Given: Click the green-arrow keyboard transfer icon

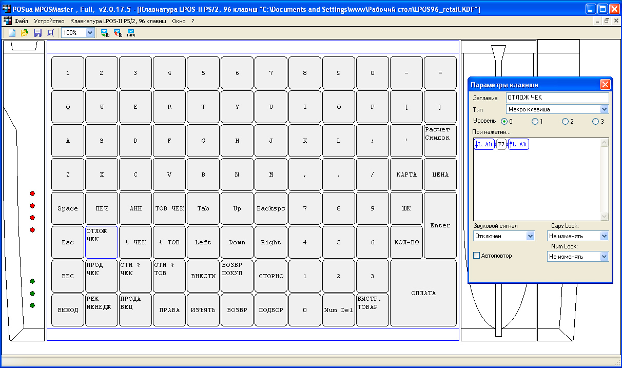Looking at the screenshot, I should coord(105,33).
